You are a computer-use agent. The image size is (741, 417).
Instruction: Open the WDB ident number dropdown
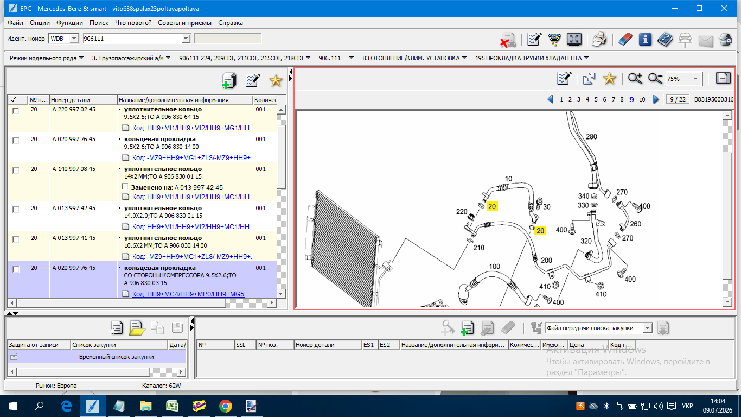point(75,39)
